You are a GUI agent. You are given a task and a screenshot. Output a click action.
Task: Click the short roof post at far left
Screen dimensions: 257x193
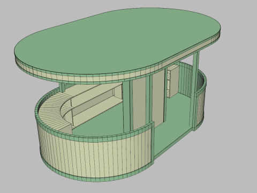[x=62, y=87]
